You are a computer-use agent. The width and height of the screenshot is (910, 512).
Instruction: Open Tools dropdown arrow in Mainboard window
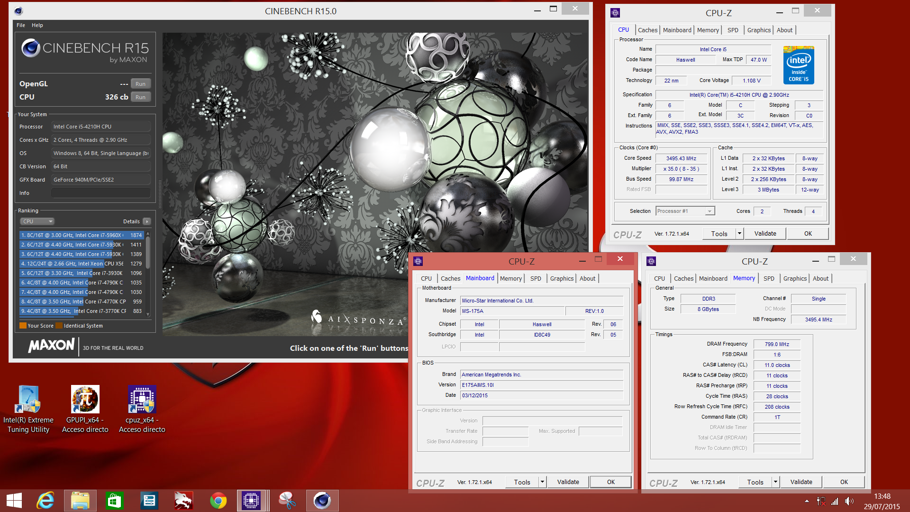(542, 482)
